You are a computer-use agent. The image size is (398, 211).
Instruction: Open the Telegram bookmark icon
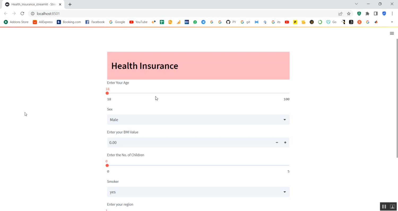(x=203, y=22)
